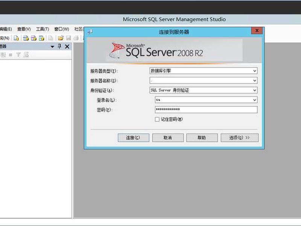Open the 查看(V) menu
This screenshot has width=301, height=226.
[x=24, y=29]
